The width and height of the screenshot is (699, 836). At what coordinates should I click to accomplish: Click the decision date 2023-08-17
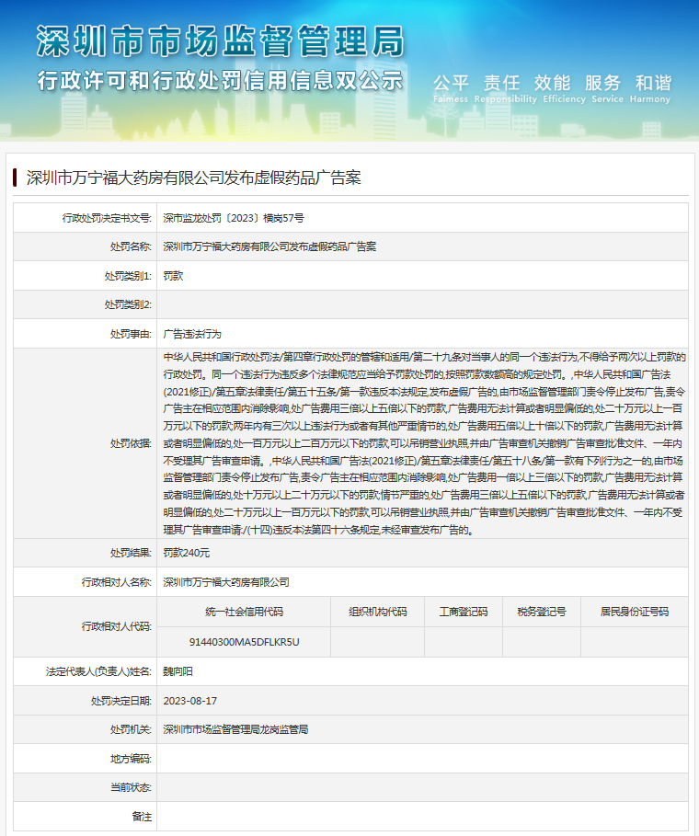coord(190,700)
